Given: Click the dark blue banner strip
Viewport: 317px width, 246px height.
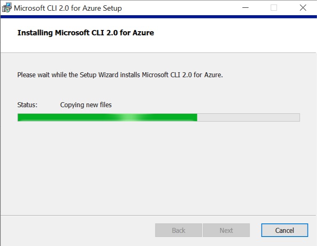Looking at the screenshot, I should click(x=159, y=17).
